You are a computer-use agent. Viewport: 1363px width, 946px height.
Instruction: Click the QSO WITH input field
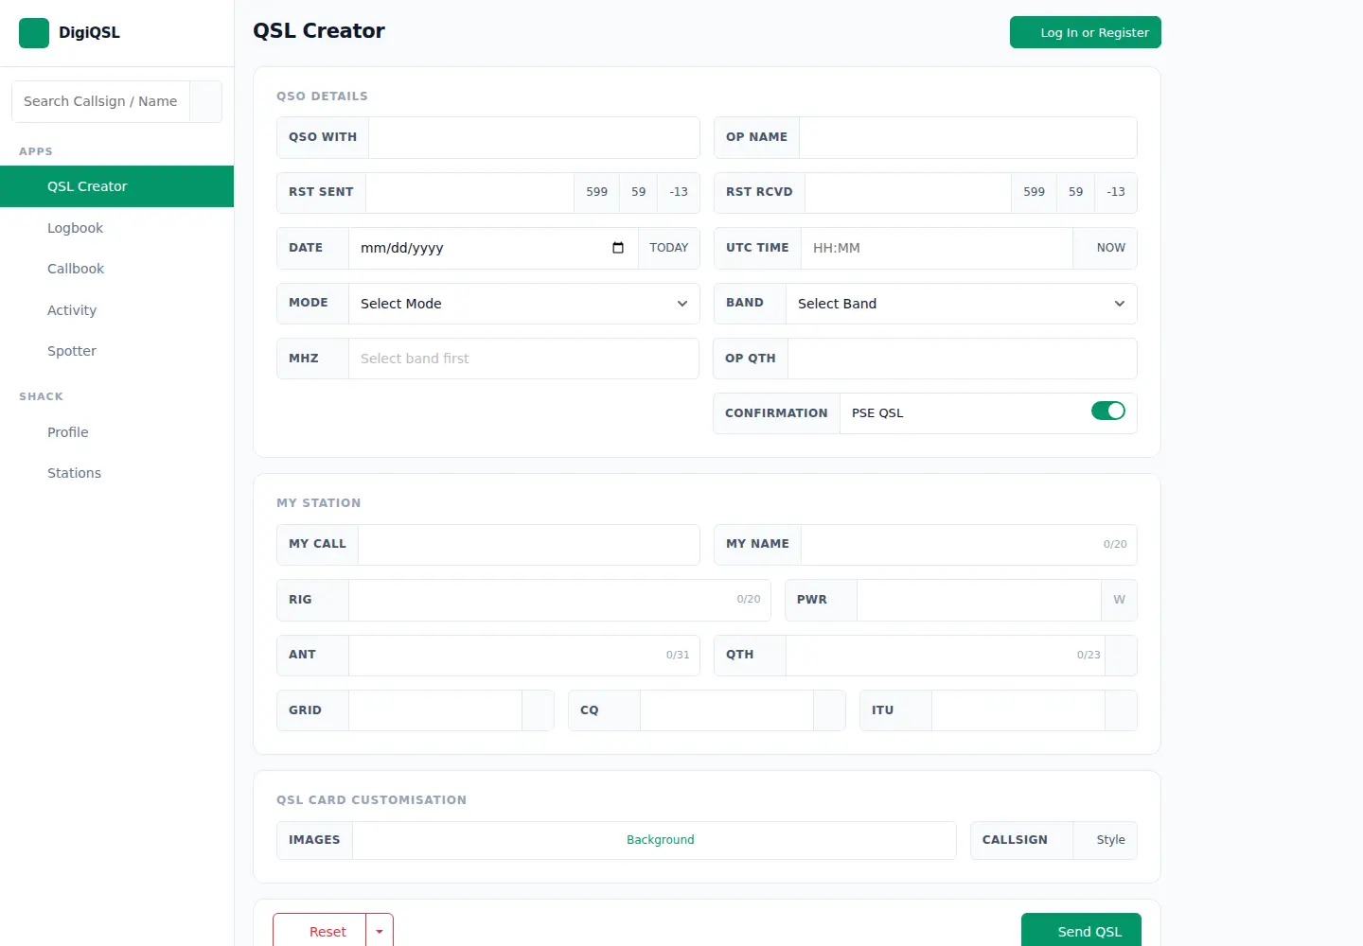[534, 137]
